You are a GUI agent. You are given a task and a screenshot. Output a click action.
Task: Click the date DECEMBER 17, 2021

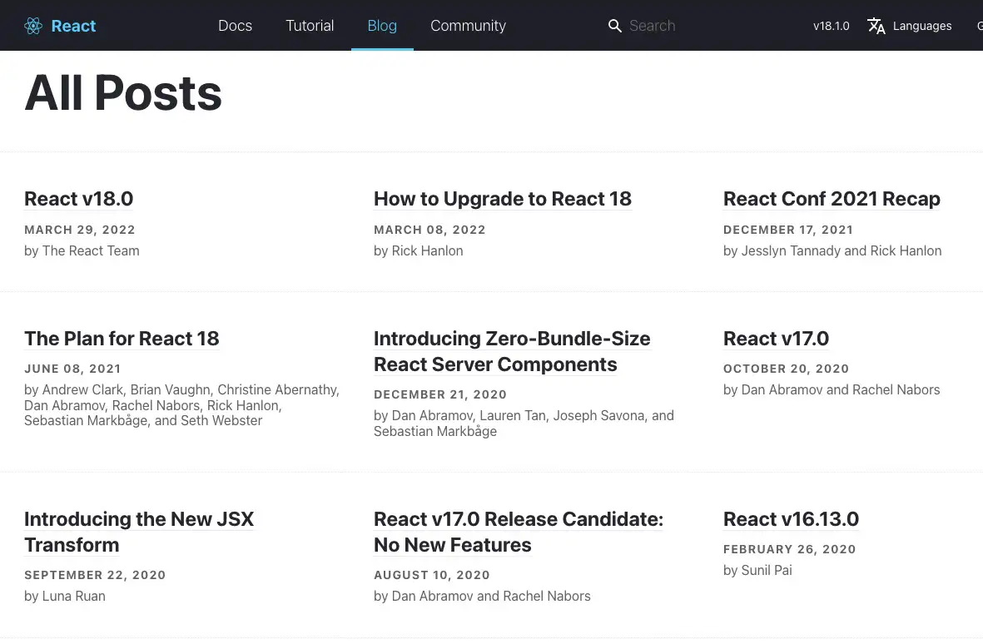[x=788, y=230]
